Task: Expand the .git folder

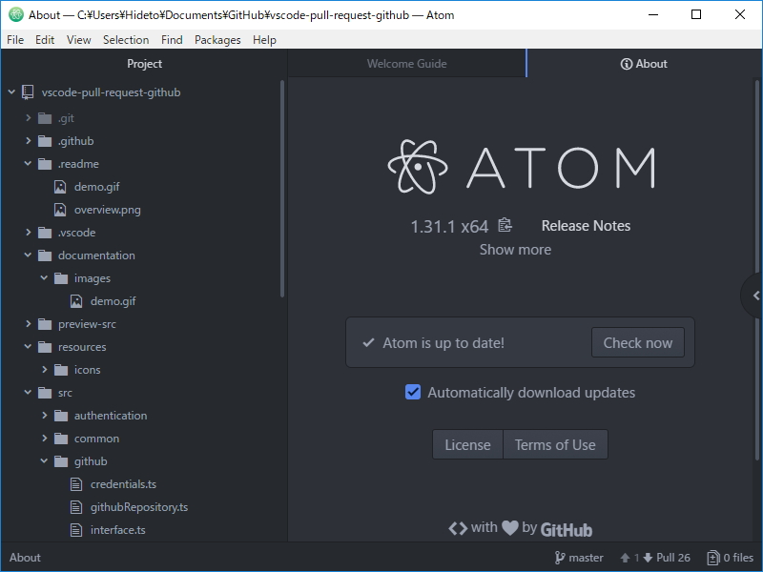Action: pos(28,117)
